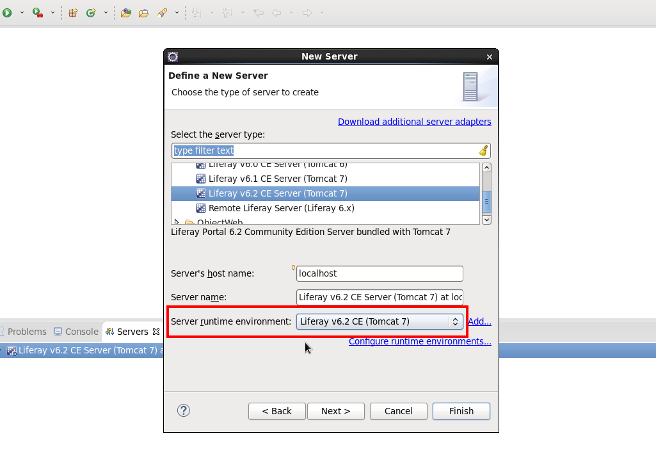Screen dimensions: 656x452
Task: Click the server list scroll up arrow
Action: click(x=486, y=168)
